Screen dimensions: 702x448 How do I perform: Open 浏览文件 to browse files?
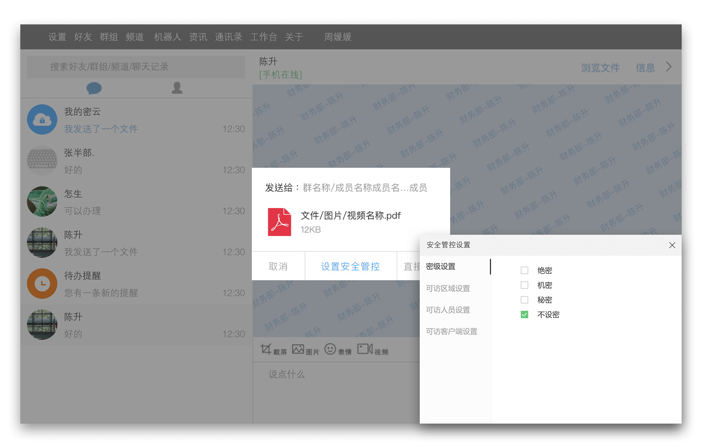(600, 68)
